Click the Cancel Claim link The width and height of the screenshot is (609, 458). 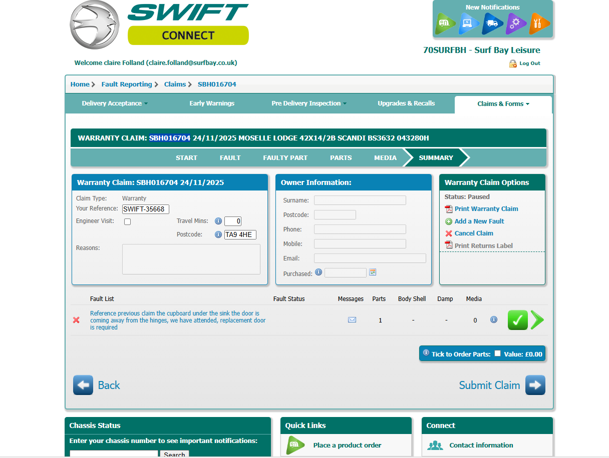(474, 233)
